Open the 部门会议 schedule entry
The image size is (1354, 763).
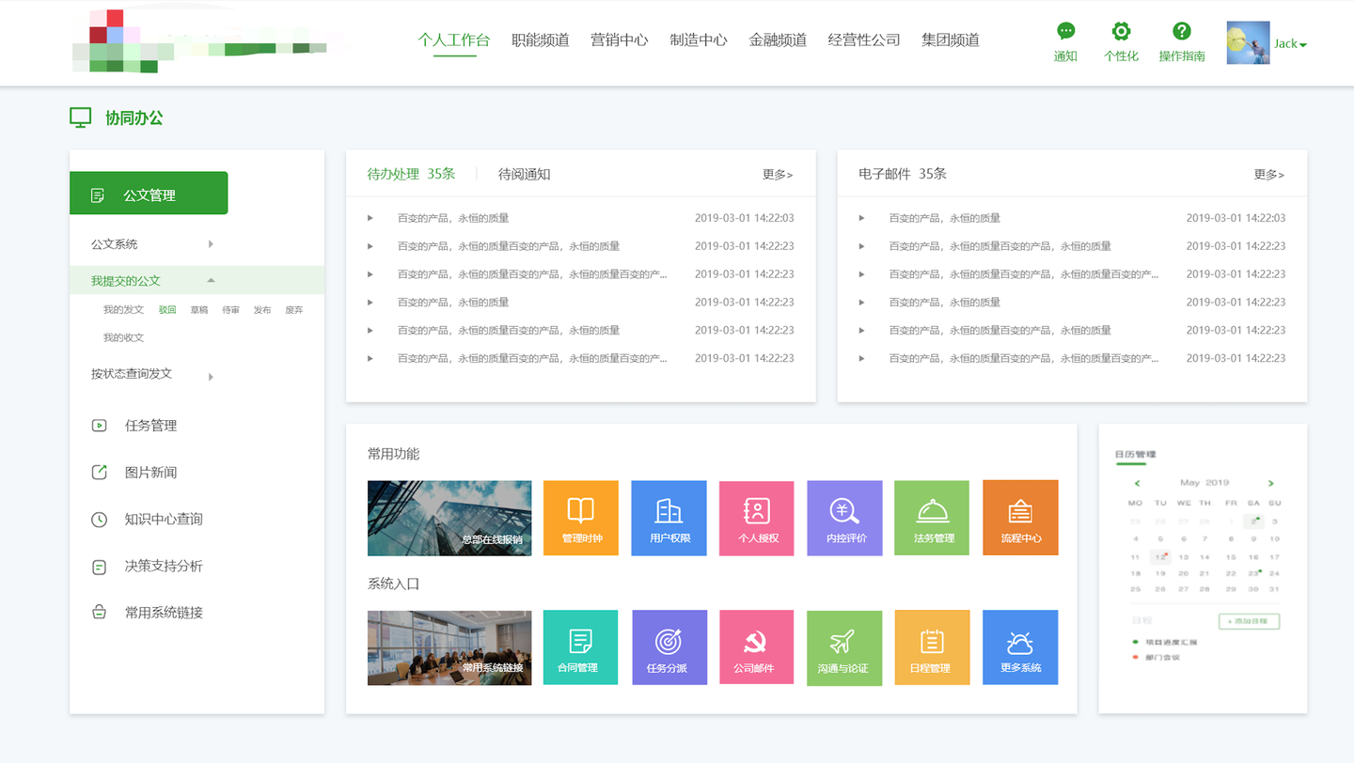pos(1160,657)
